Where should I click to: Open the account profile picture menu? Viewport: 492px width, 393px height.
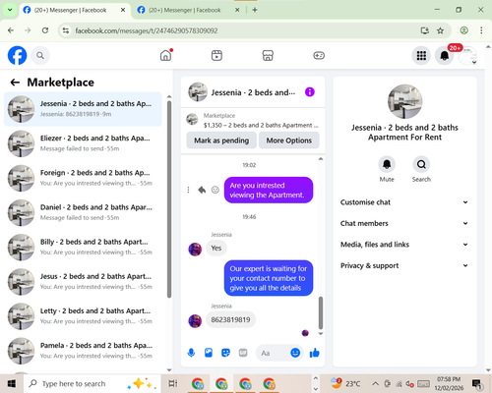(467, 55)
